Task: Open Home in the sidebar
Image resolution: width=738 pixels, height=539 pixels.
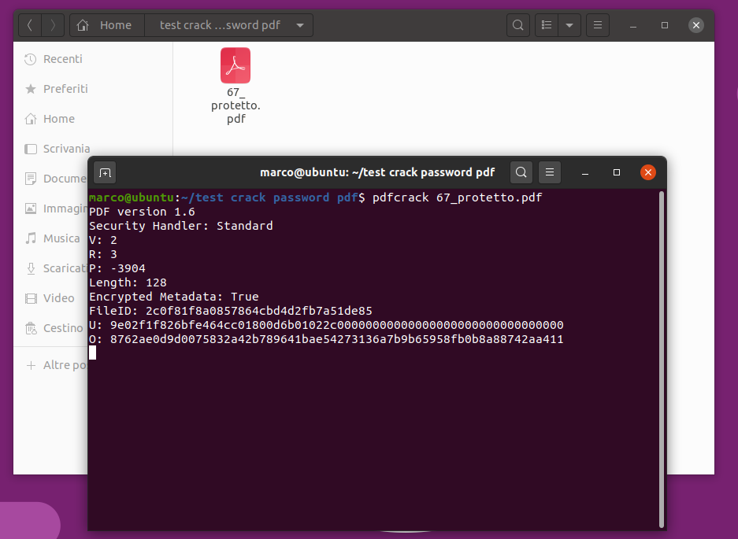Action: [93, 119]
